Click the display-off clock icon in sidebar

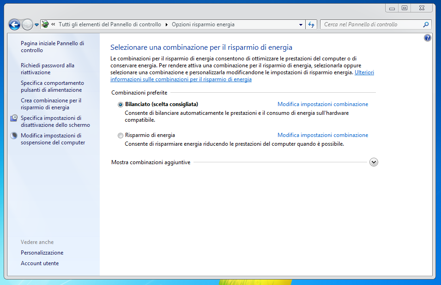point(14,118)
